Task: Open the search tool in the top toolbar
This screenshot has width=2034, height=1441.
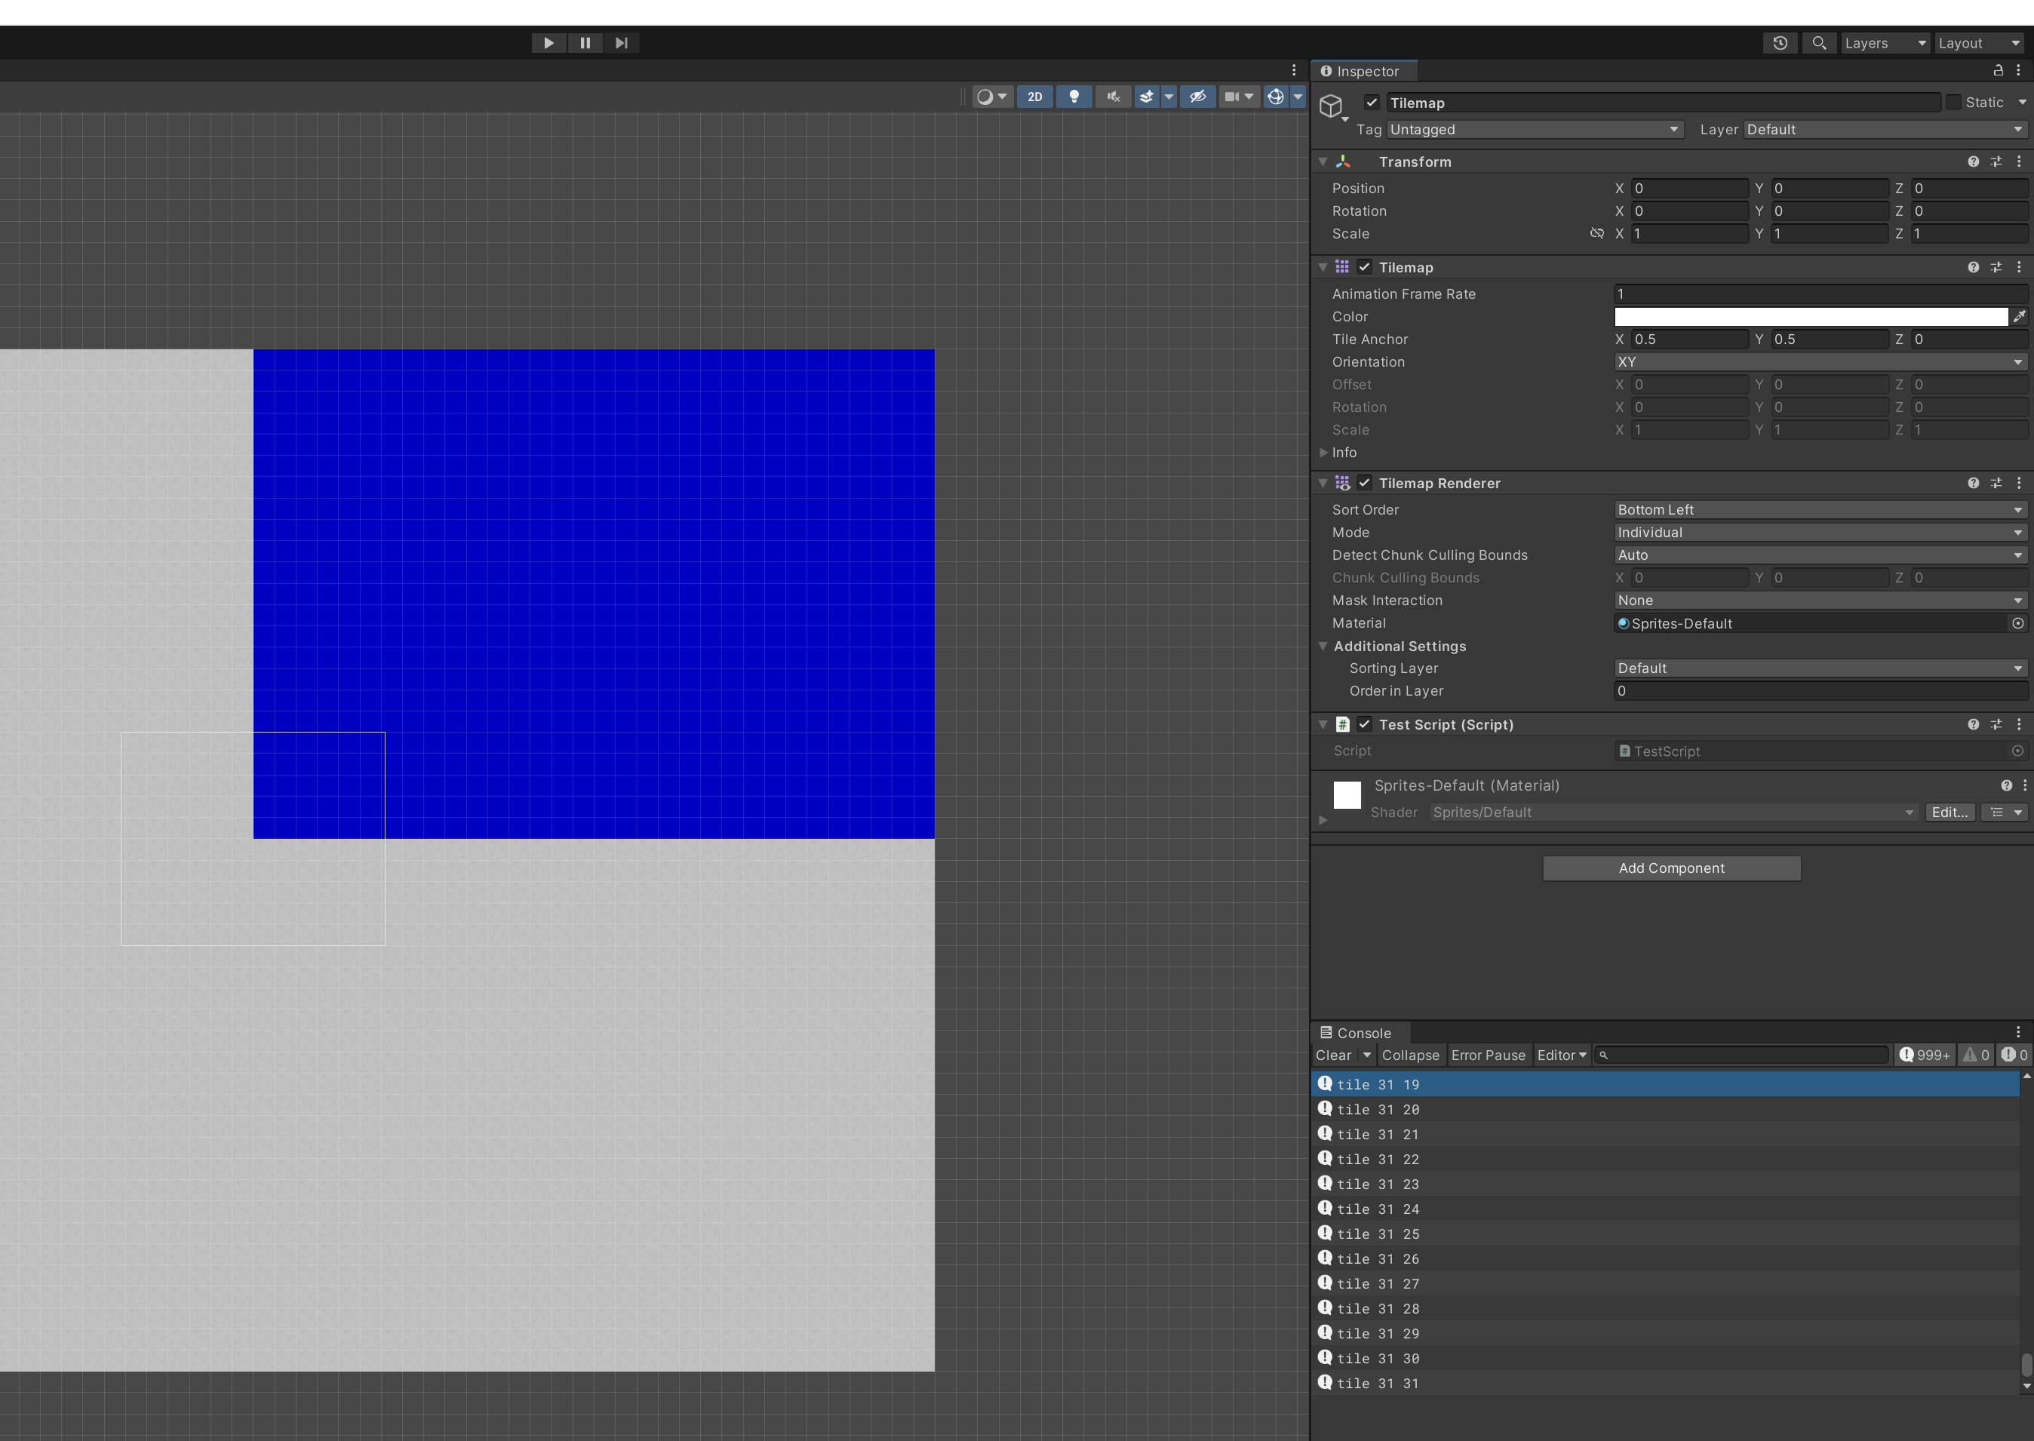Action: coord(1819,42)
